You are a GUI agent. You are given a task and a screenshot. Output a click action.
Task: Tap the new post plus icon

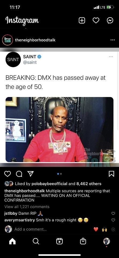point(82,21)
